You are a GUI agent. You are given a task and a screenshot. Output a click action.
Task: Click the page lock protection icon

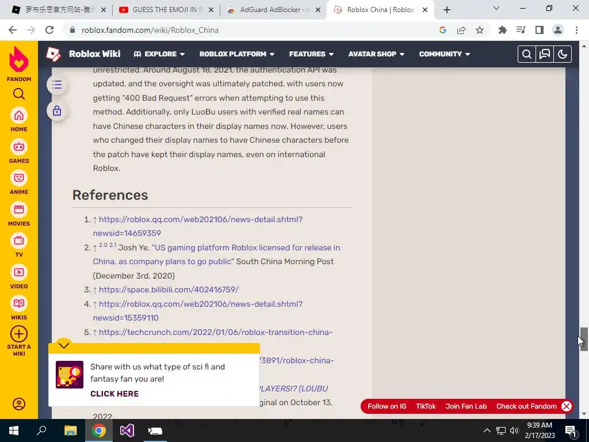coord(57,111)
